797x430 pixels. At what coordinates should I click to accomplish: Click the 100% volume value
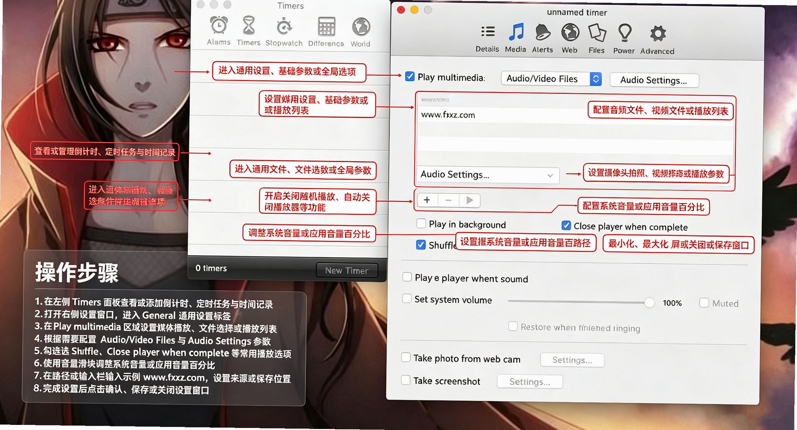[672, 303]
